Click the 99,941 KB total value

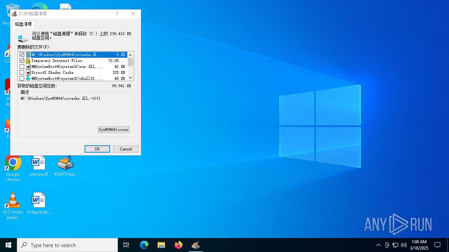click(121, 86)
